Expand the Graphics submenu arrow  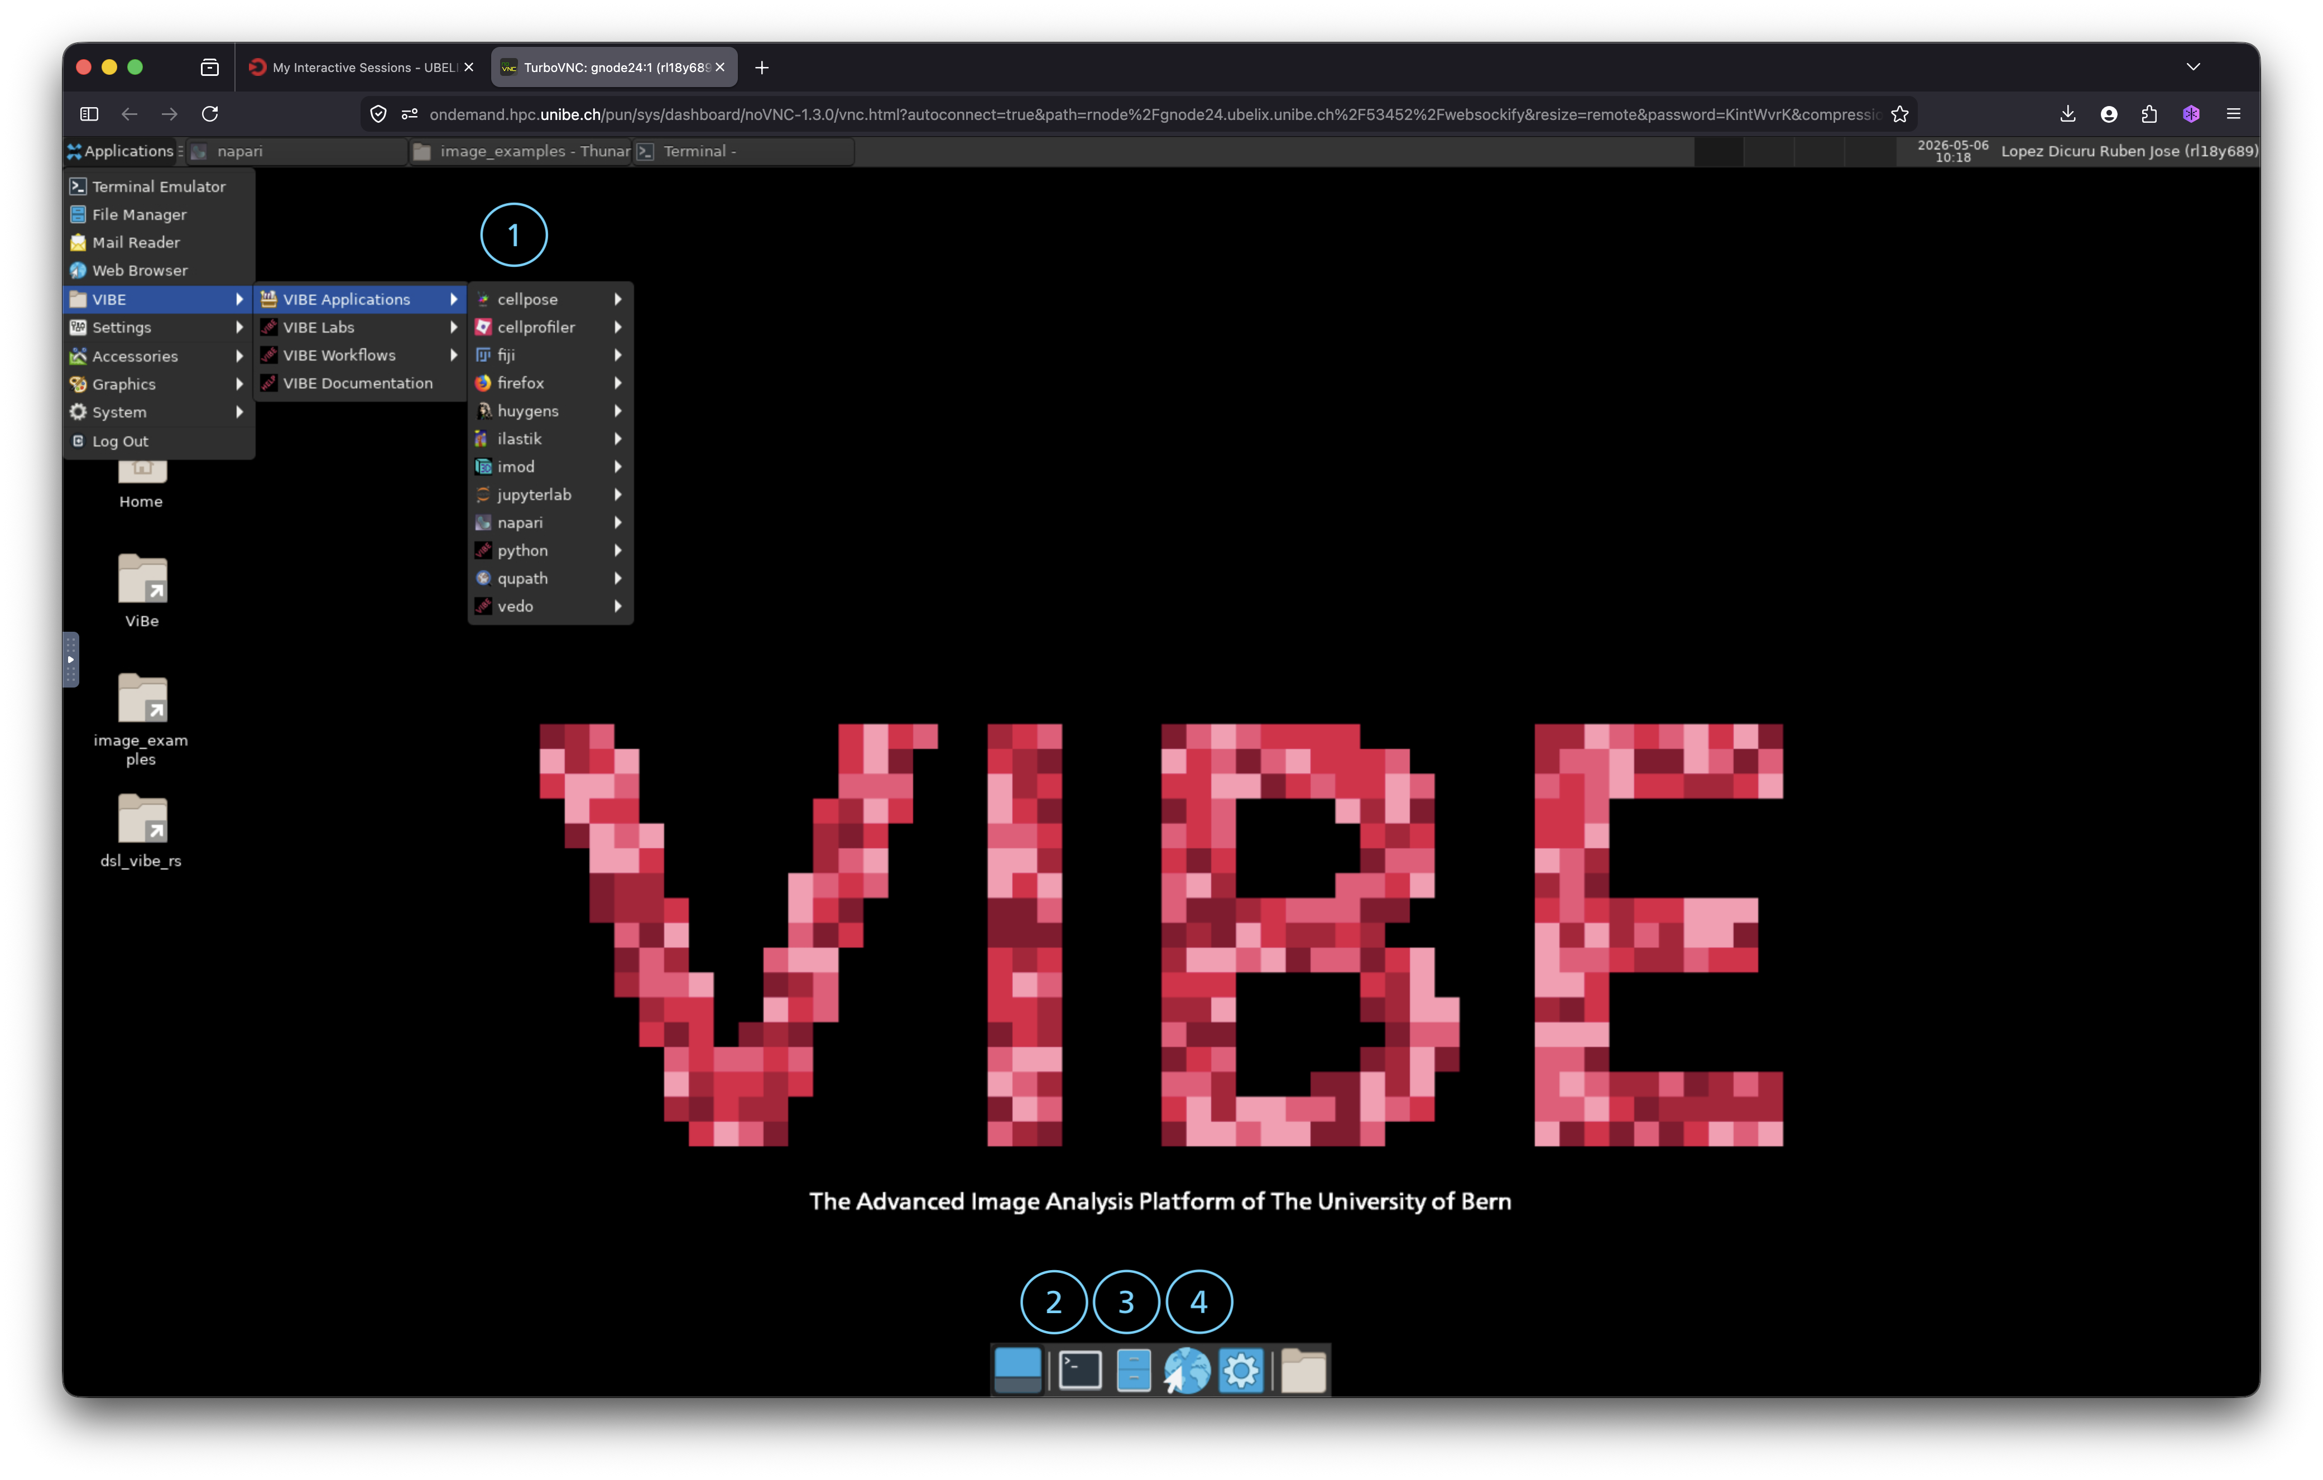(239, 384)
